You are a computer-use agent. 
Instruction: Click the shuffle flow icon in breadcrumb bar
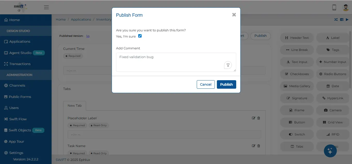336,20
